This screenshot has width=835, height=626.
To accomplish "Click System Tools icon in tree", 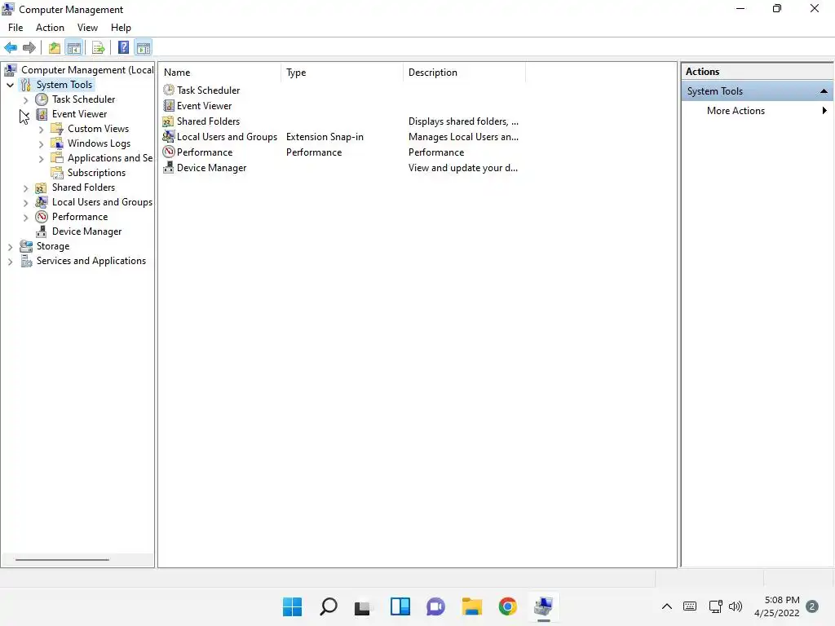I will (25, 85).
